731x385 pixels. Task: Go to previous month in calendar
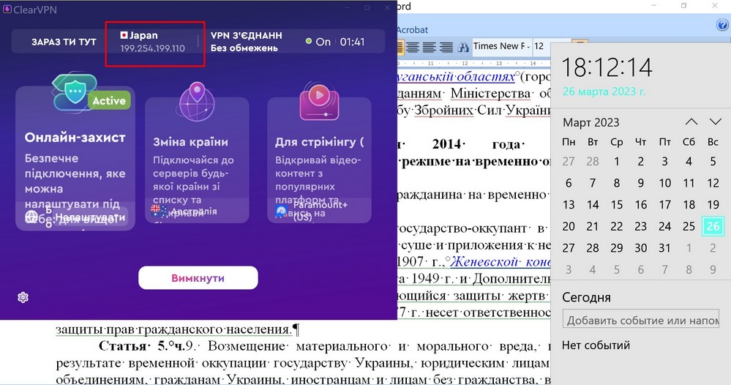[691, 122]
